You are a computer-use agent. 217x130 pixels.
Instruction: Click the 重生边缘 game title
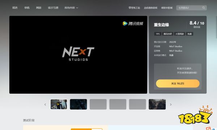[161, 25]
